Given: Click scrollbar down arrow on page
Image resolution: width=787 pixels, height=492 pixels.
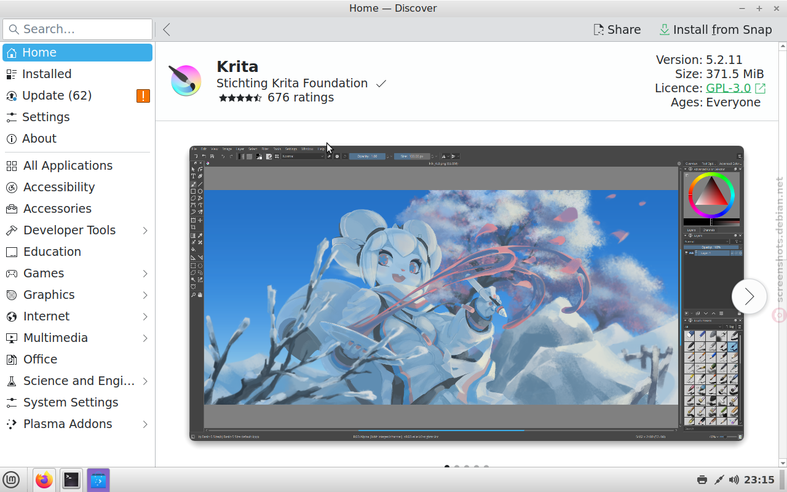Looking at the screenshot, I should click(782, 462).
